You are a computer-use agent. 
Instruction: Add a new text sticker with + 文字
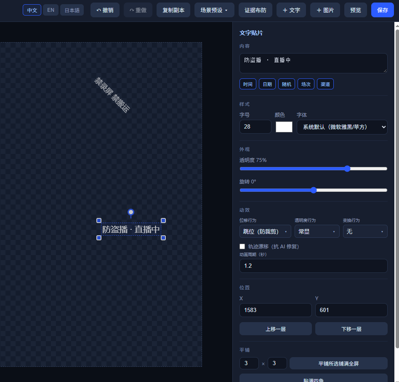[x=291, y=10]
